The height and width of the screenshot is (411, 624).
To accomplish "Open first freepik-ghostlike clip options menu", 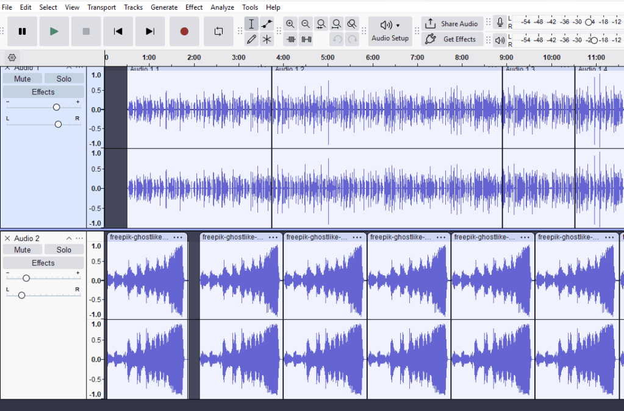I will pyautogui.click(x=178, y=237).
